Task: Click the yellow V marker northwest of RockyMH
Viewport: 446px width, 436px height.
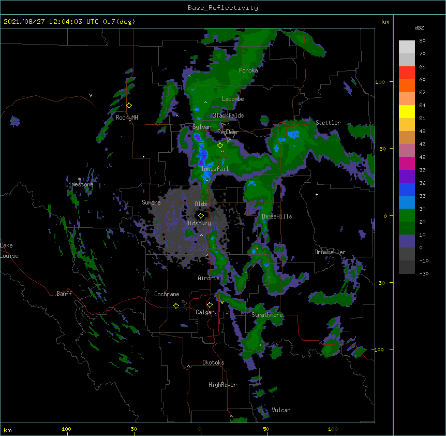Action: point(91,95)
